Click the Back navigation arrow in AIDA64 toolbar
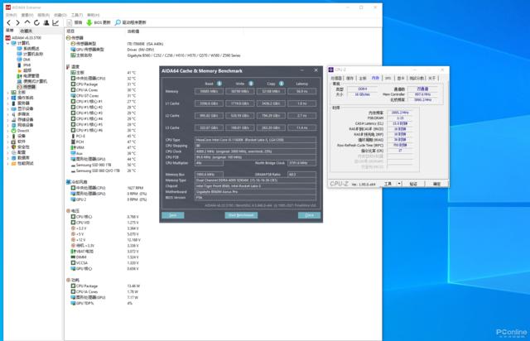The width and height of the screenshot is (530, 341). coord(7,22)
